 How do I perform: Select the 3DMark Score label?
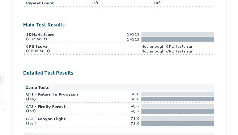40,35
